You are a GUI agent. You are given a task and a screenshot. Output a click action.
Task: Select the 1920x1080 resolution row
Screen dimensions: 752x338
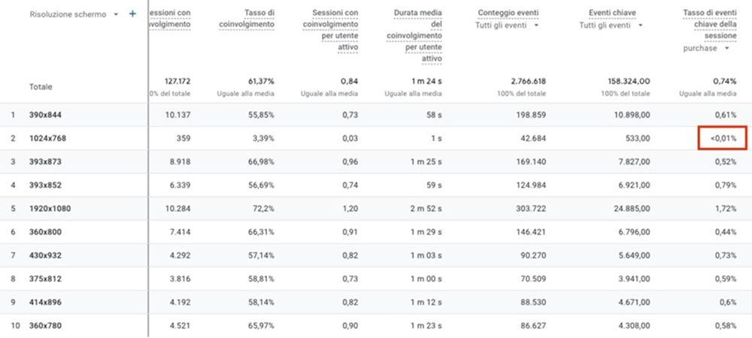50,208
